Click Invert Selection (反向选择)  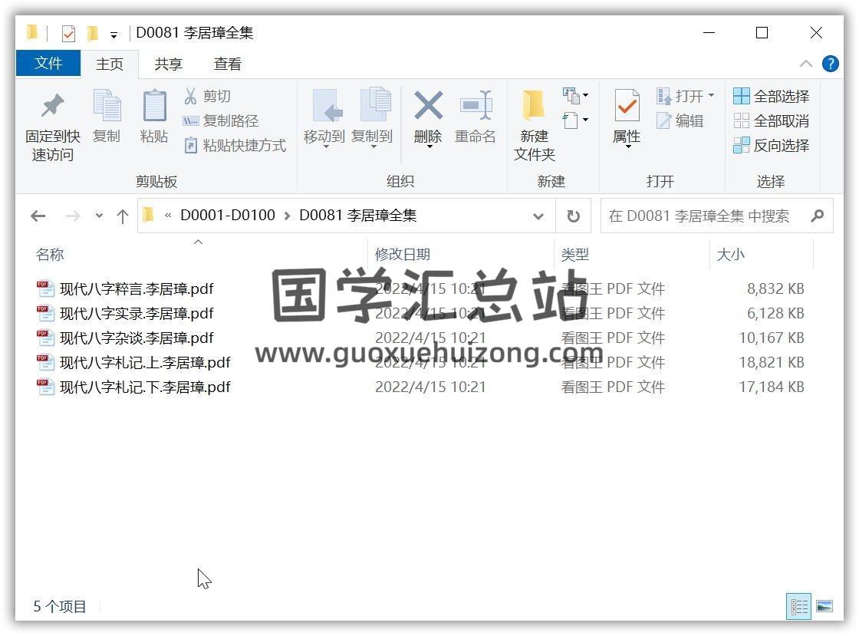772,145
